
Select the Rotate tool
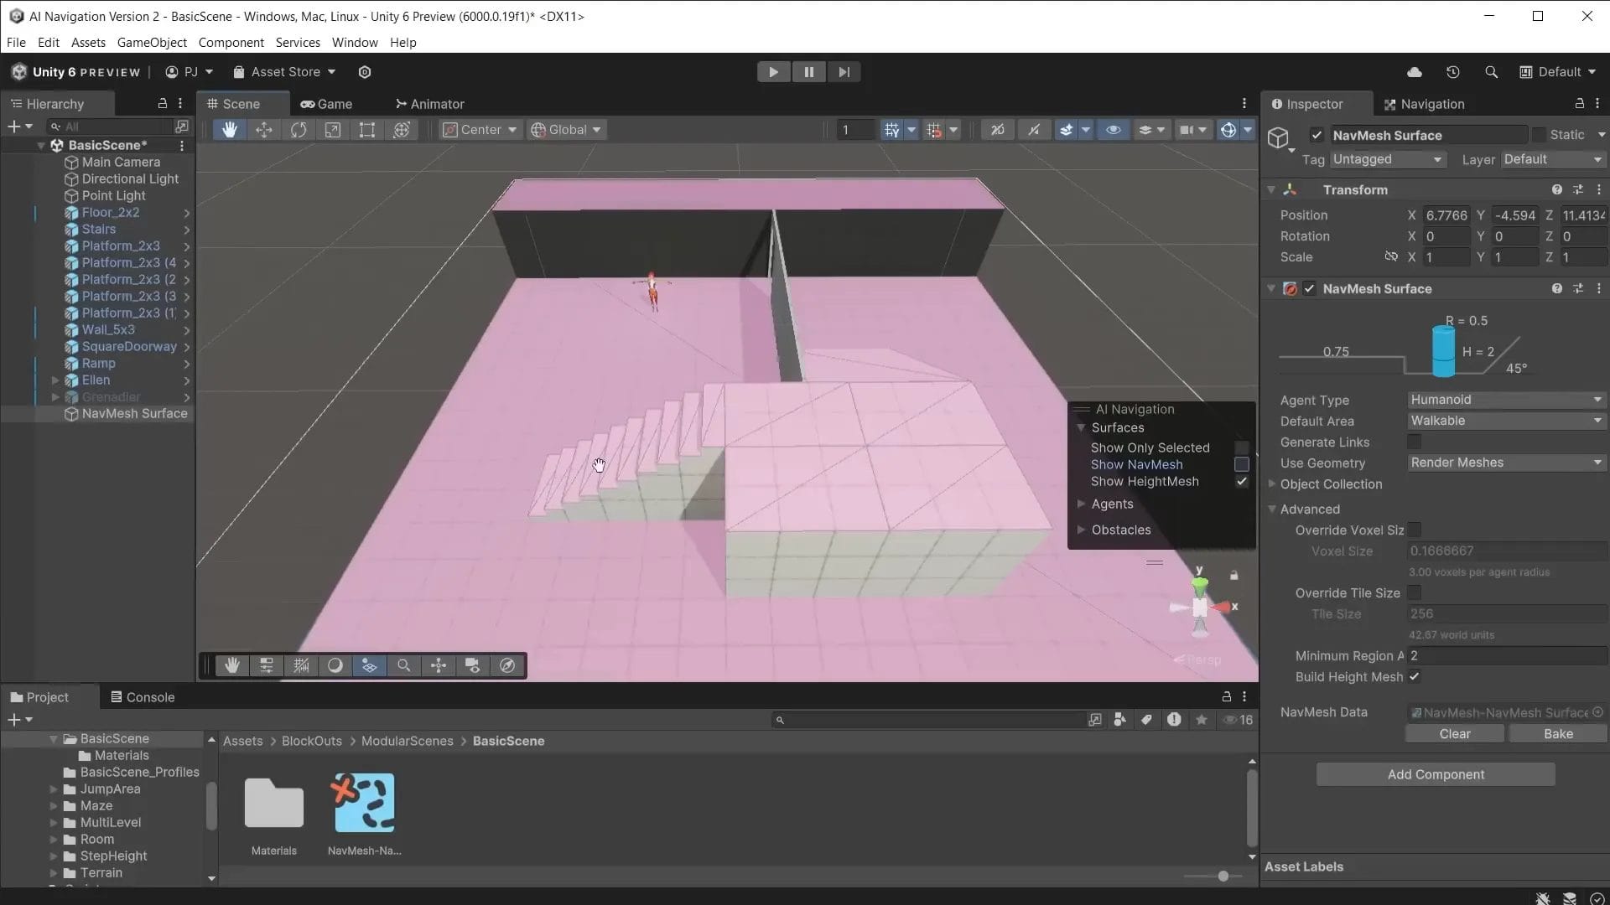tap(299, 129)
